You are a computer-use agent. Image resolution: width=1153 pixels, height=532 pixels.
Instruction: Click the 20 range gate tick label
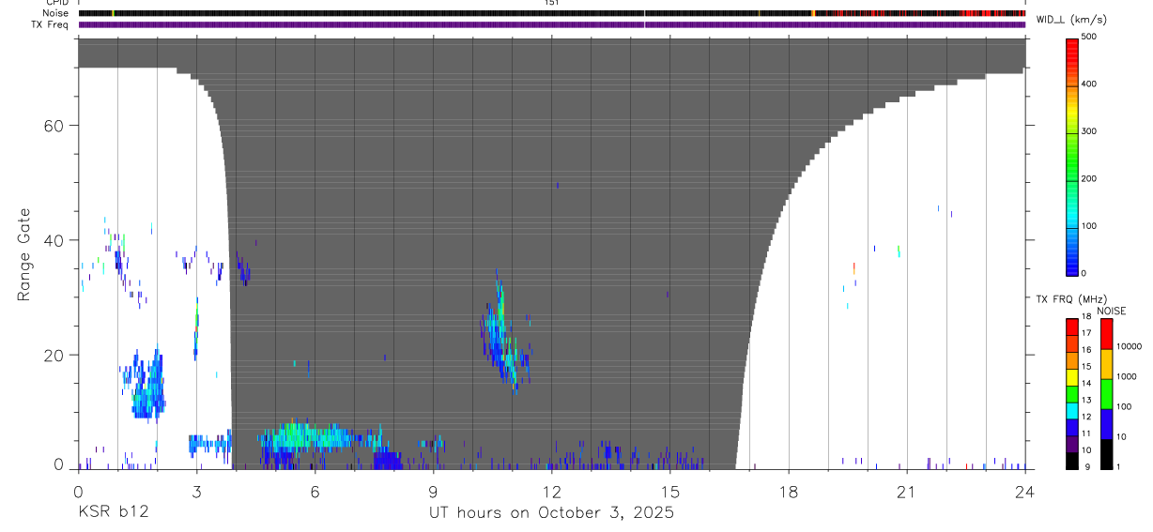pyautogui.click(x=55, y=355)
